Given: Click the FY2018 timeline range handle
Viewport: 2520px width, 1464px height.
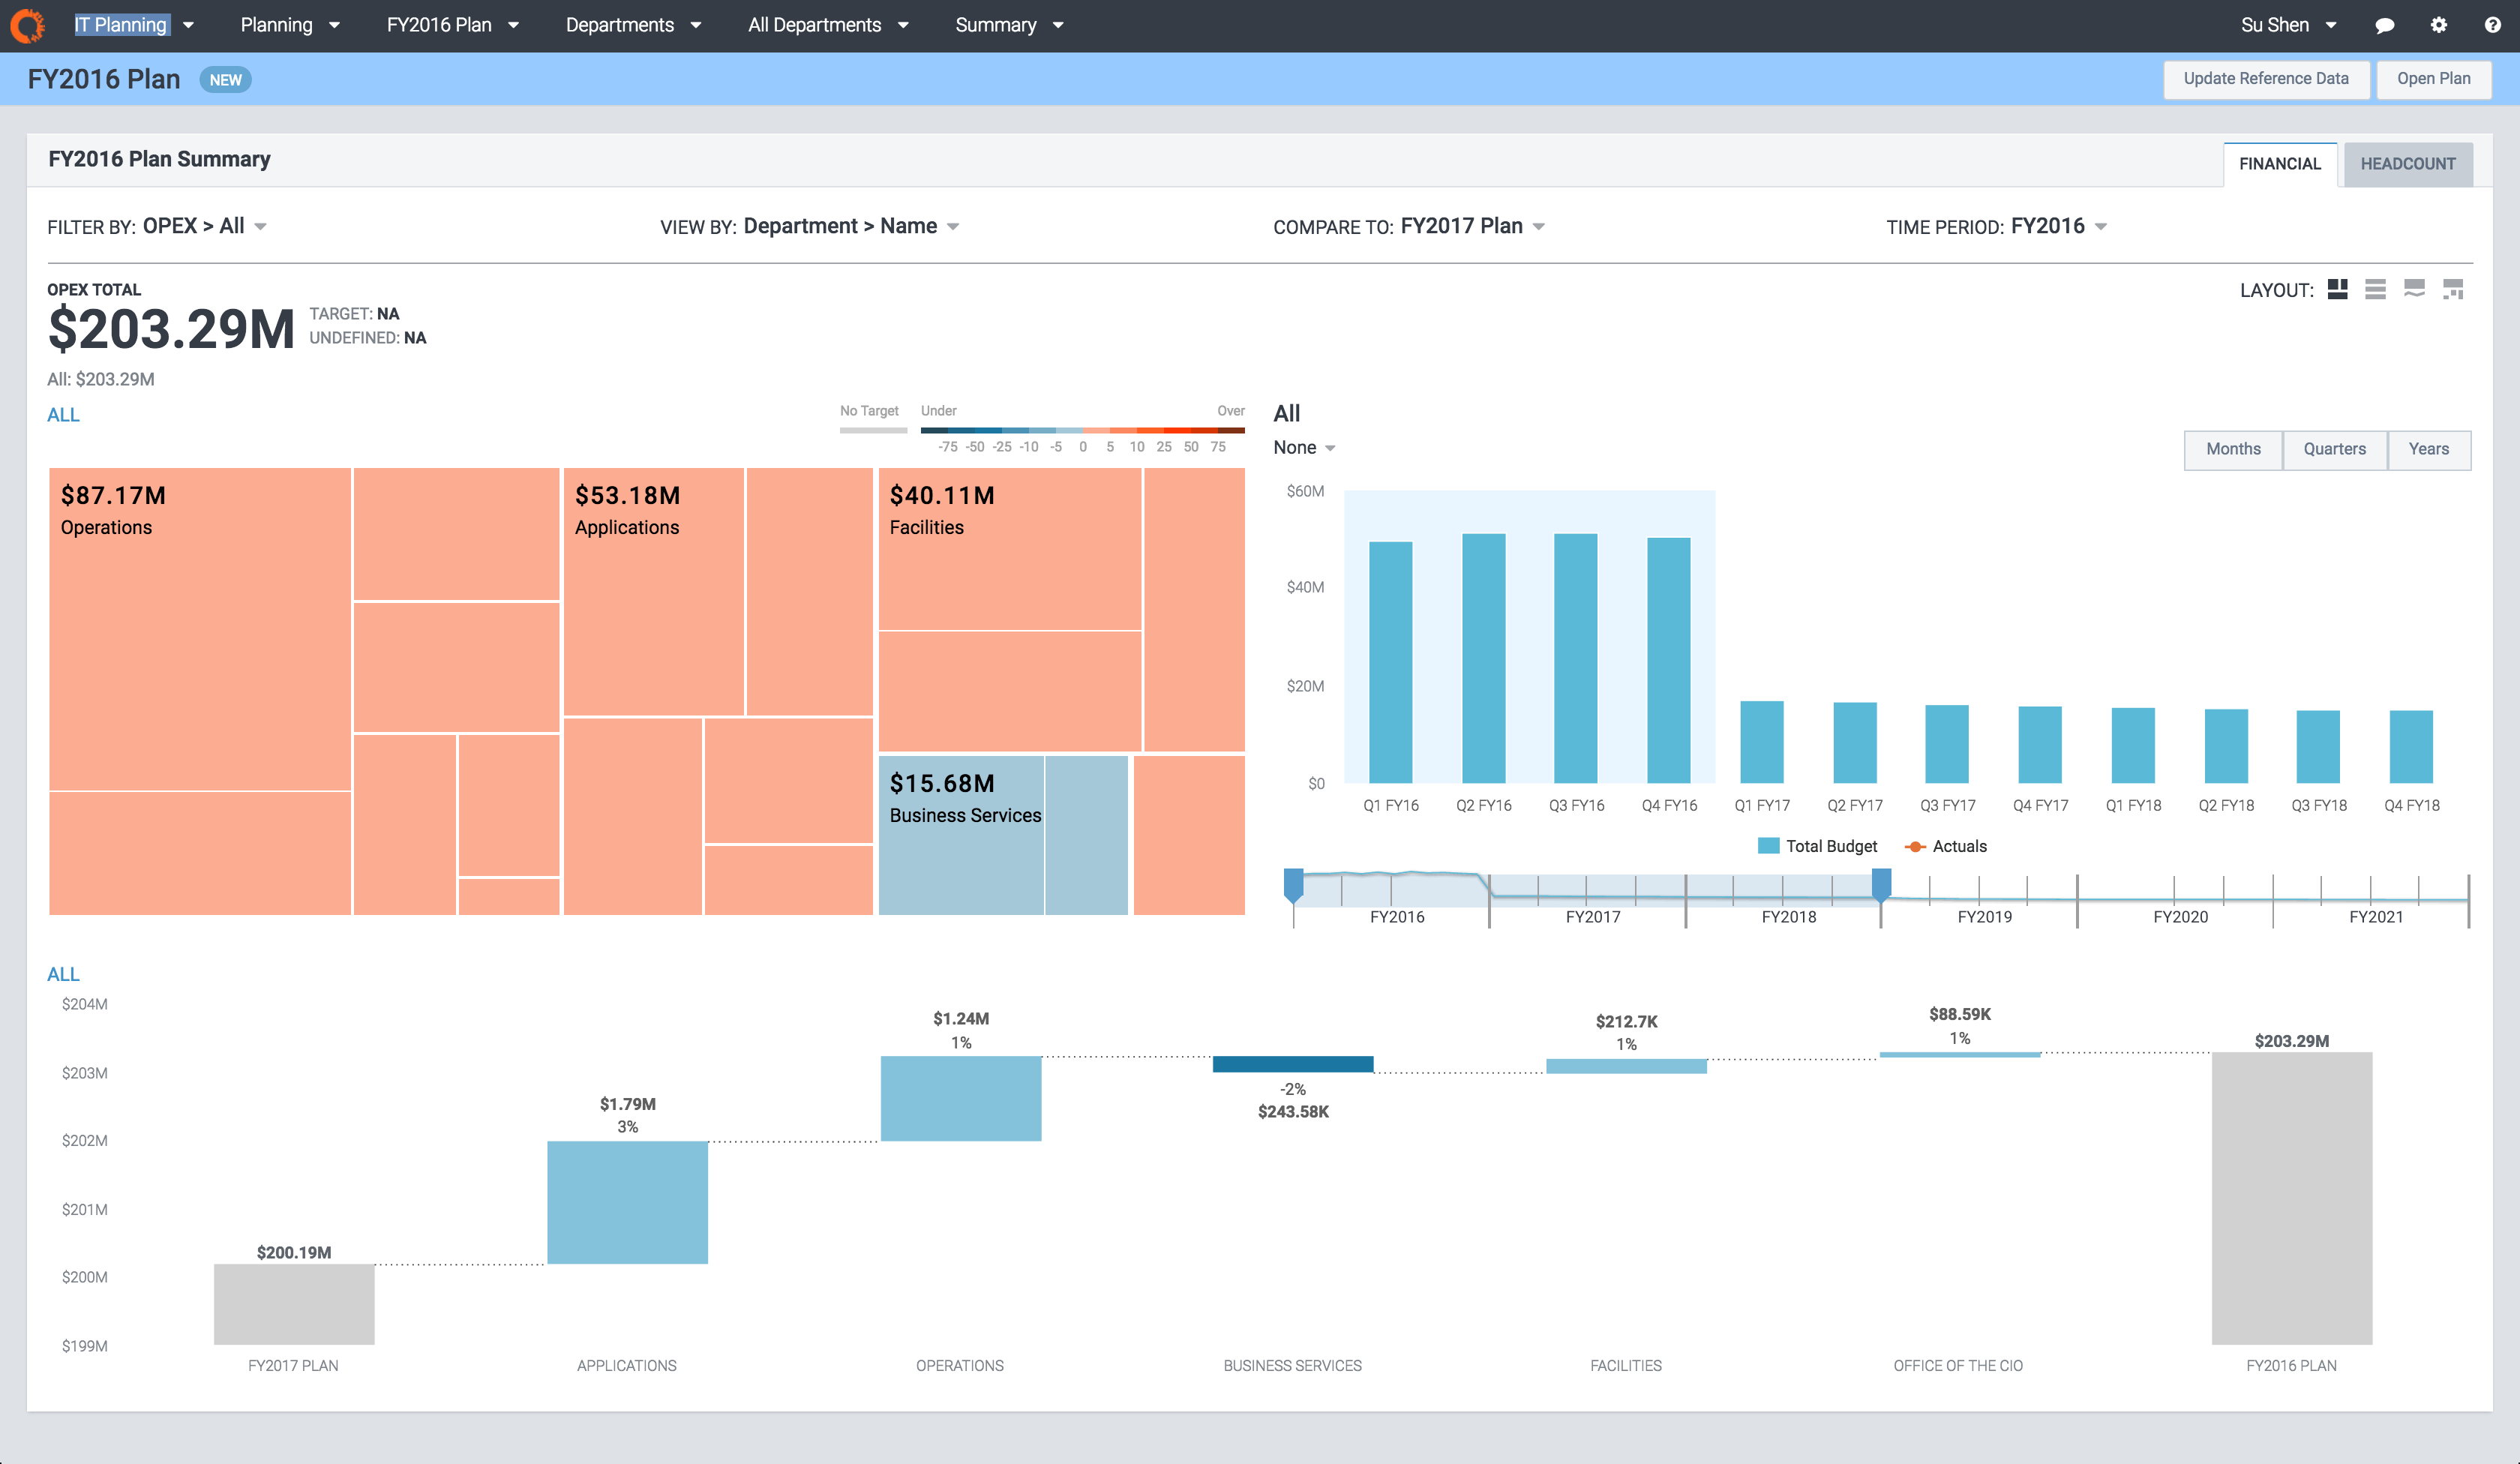Looking at the screenshot, I should click(1880, 885).
